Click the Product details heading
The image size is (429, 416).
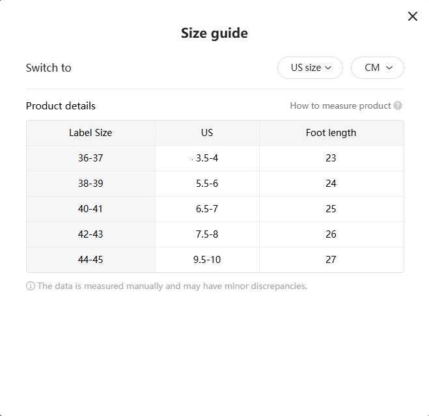[61, 105]
